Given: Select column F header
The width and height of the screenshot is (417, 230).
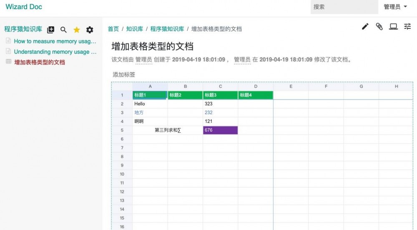Looking at the screenshot, I should pos(326,86).
